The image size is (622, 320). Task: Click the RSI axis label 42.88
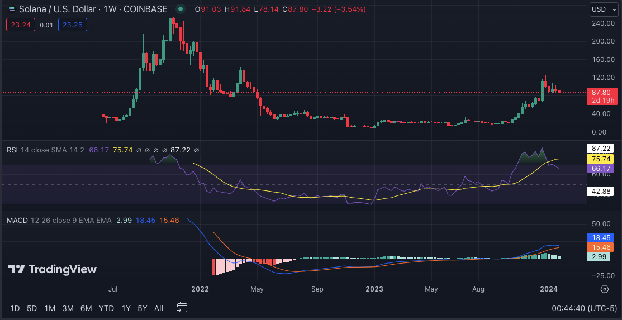600,192
